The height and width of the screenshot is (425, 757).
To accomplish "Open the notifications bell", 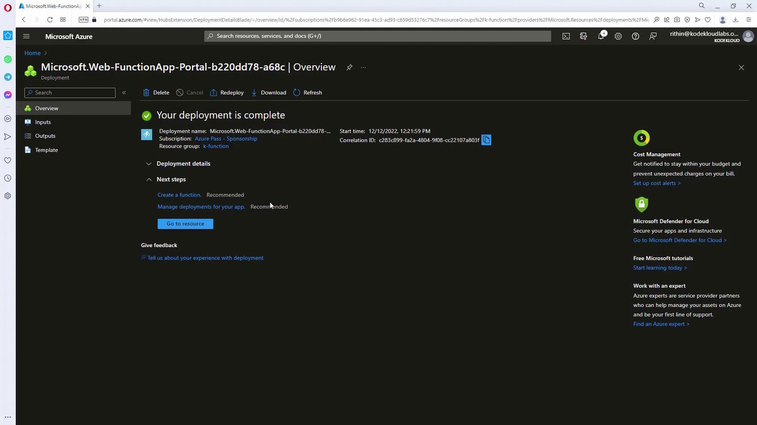I will tap(601, 36).
